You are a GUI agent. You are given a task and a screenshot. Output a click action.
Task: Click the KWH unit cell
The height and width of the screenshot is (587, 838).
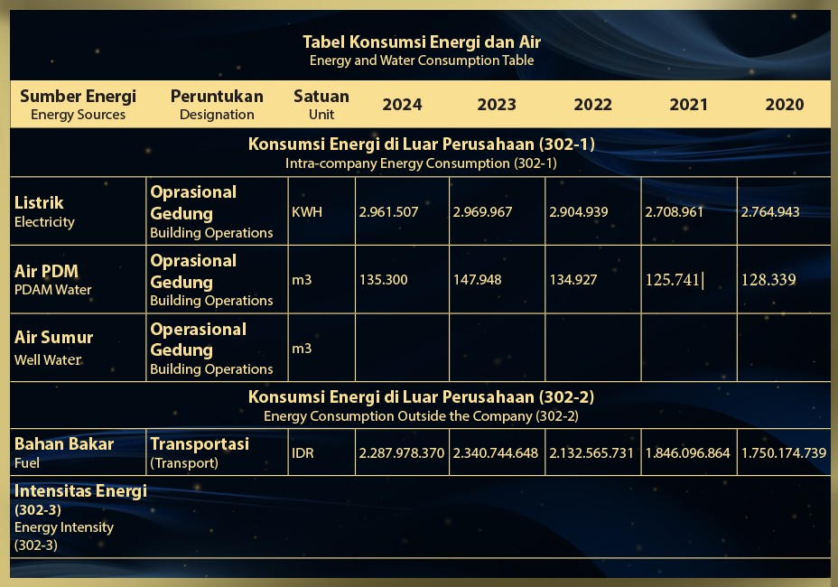[x=307, y=212]
